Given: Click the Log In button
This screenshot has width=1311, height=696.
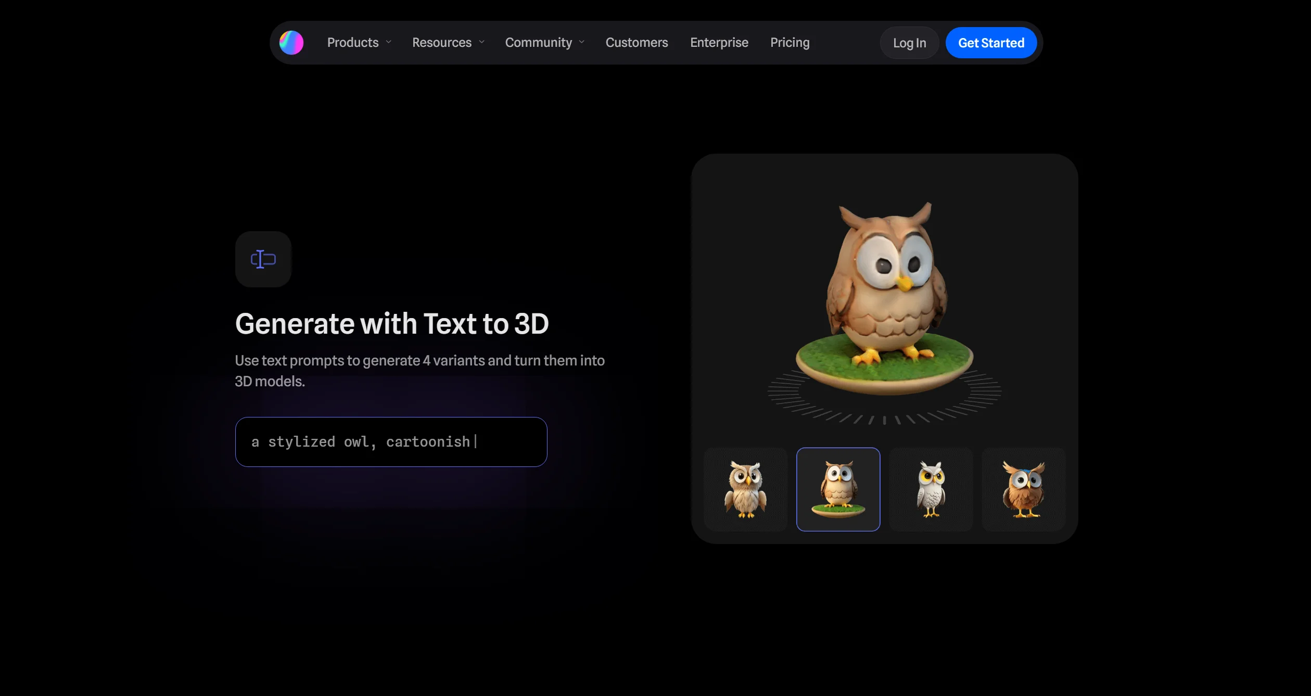Looking at the screenshot, I should [909, 43].
